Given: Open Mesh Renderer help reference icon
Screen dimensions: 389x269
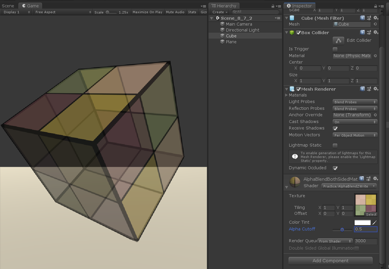Looking at the screenshot, I should [x=363, y=89].
